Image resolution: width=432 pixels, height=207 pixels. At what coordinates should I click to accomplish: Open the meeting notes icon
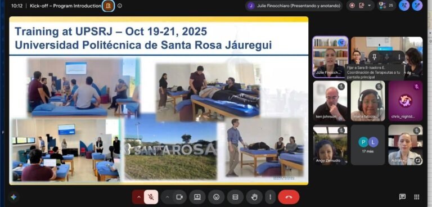pyautogui.click(x=362, y=6)
